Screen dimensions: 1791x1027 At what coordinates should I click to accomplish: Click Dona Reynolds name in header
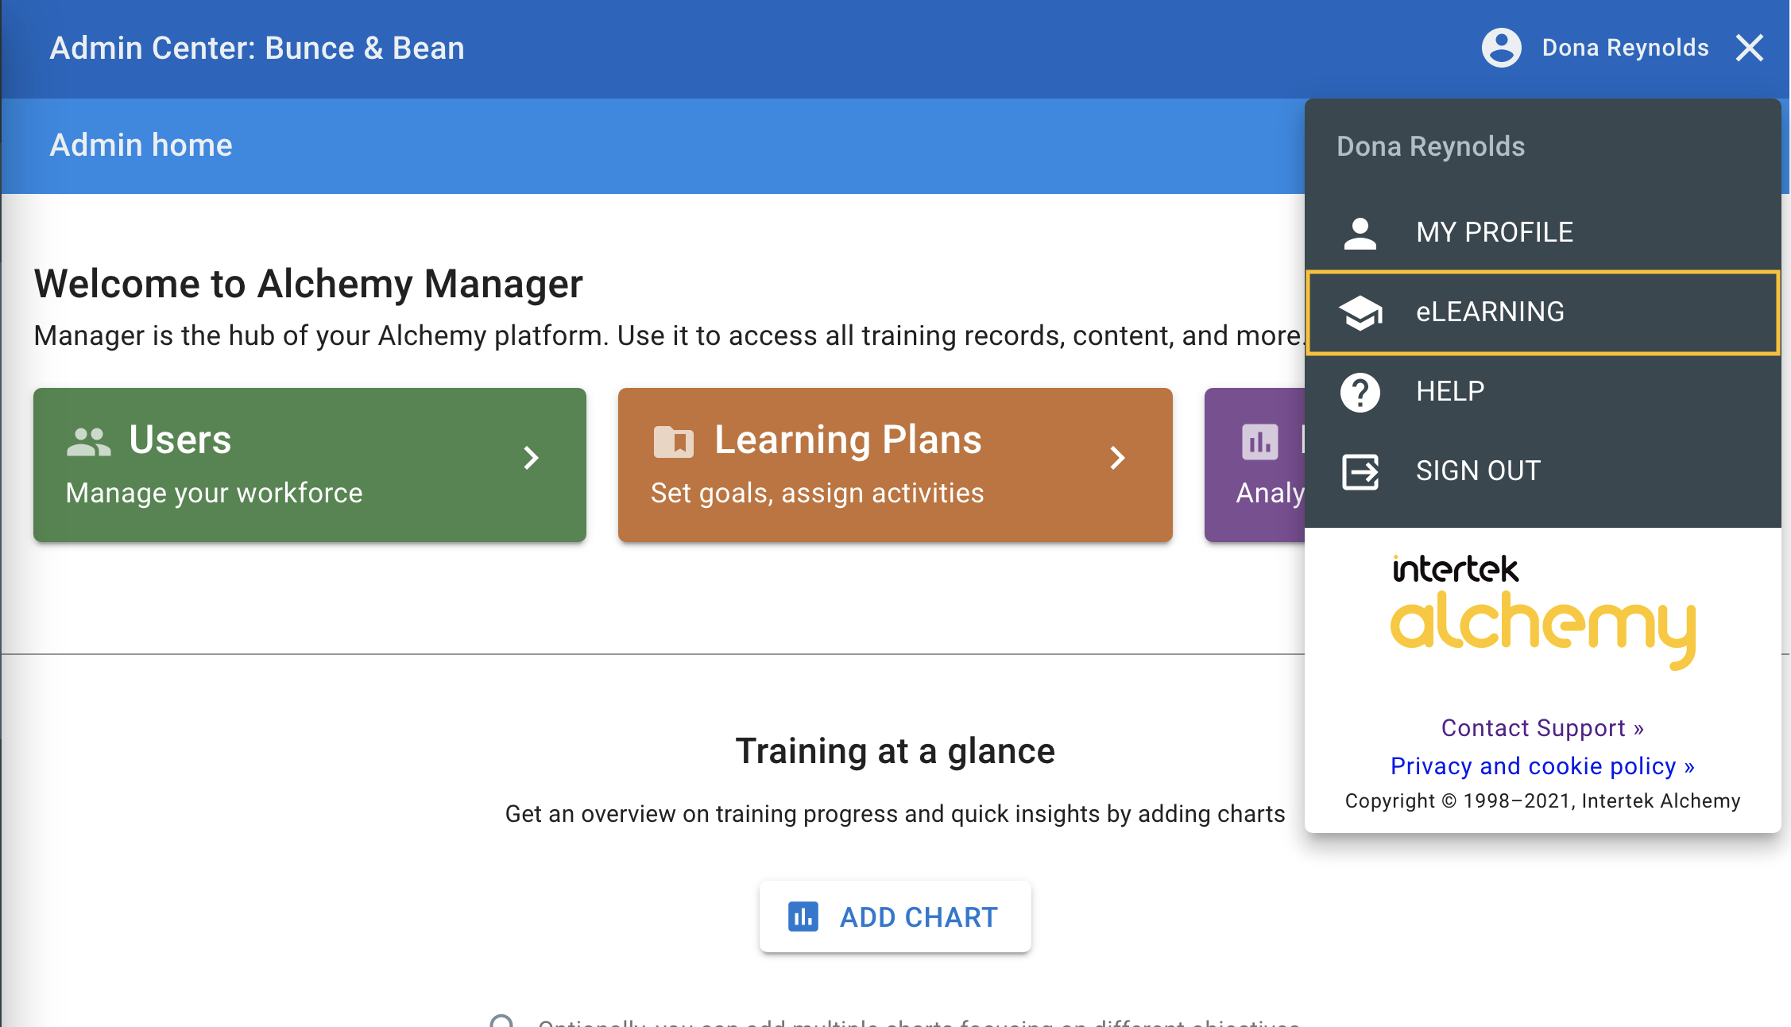tap(1625, 48)
